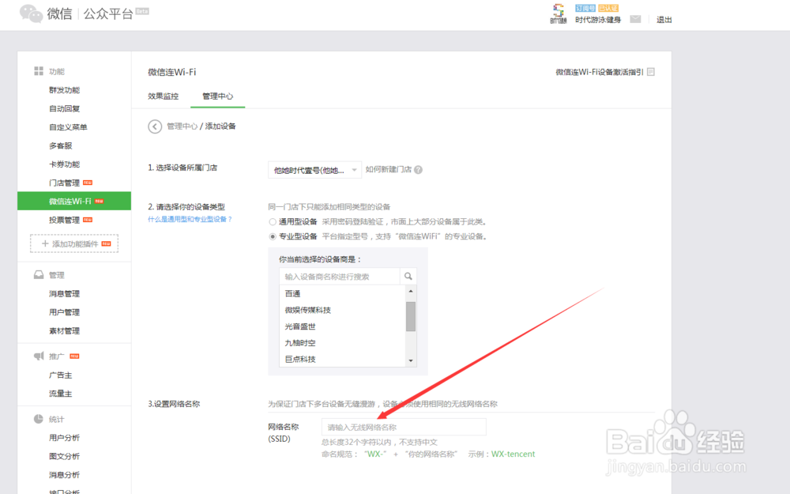Viewport: 790px width, 494px height.
Task: Select vendor 巨点科技 from list
Action: click(300, 360)
